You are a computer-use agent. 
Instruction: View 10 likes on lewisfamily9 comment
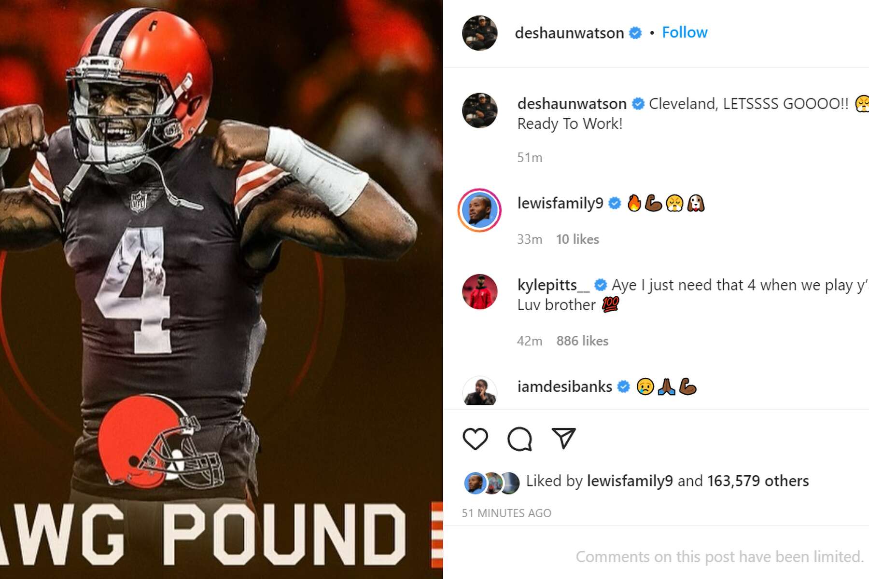[x=577, y=239]
